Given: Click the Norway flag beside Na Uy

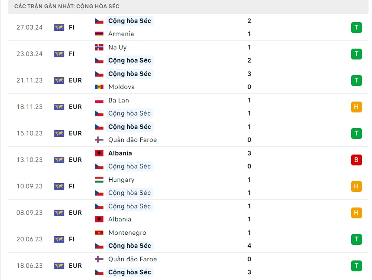Looking at the screenshot, I should [99, 47].
